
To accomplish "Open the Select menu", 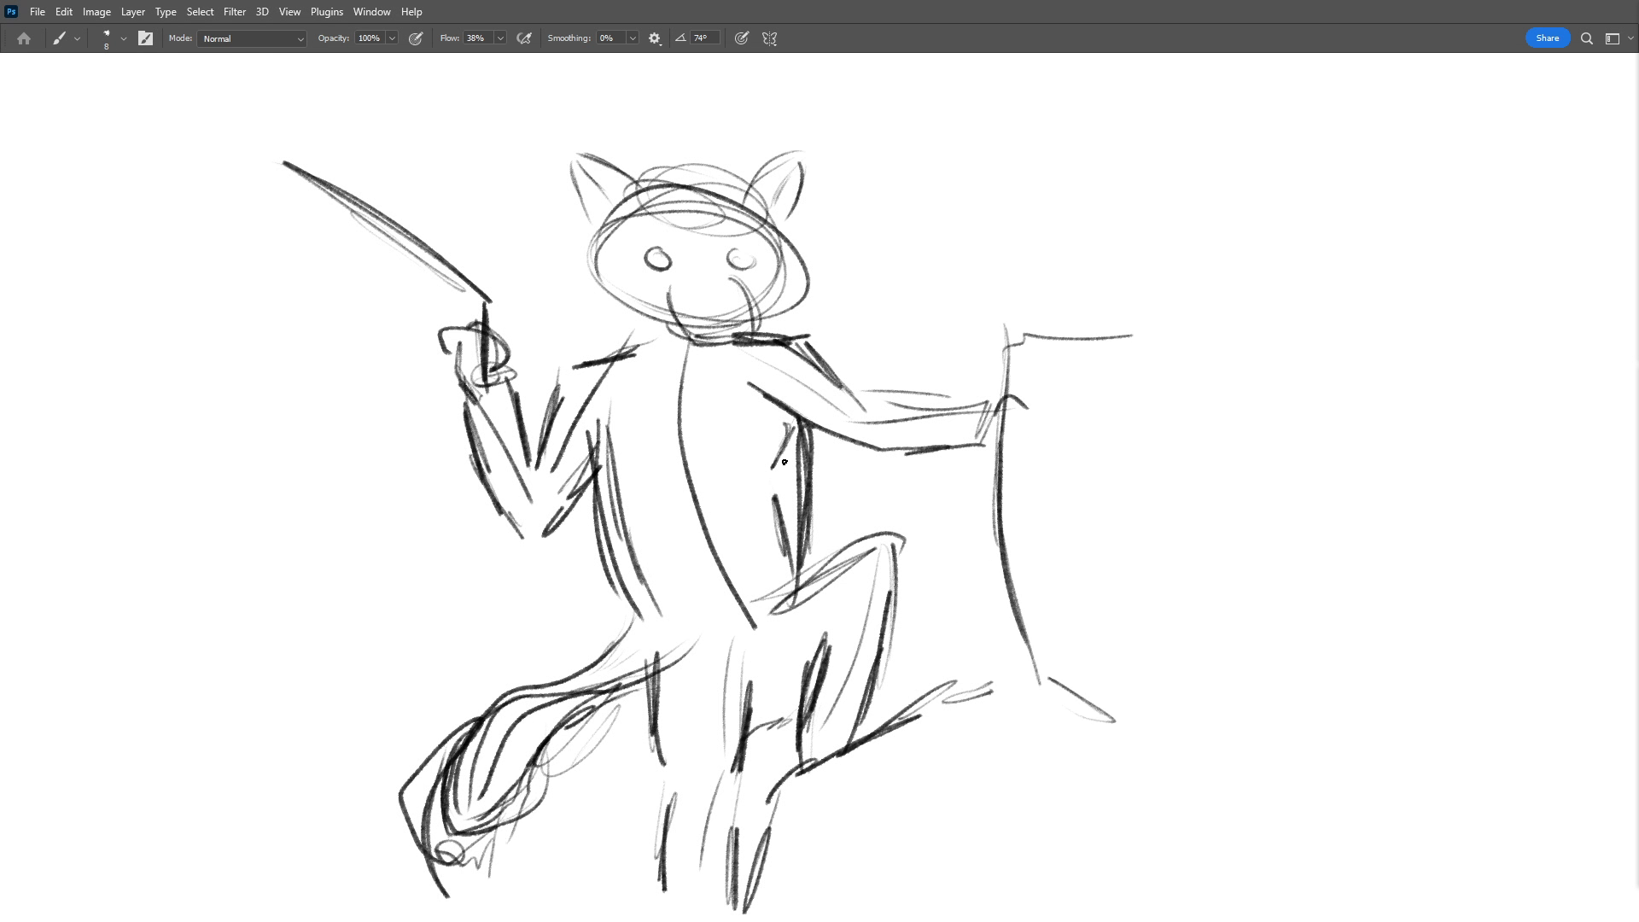I will pos(200,12).
